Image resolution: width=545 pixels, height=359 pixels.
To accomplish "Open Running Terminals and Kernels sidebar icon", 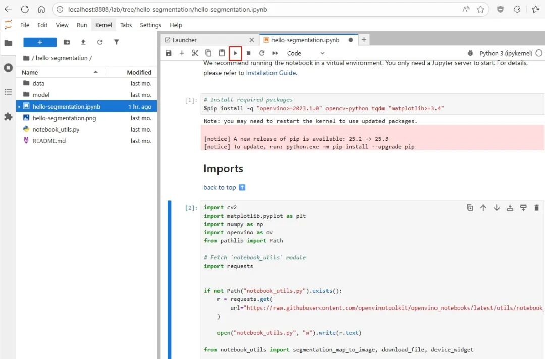I will click(8, 68).
